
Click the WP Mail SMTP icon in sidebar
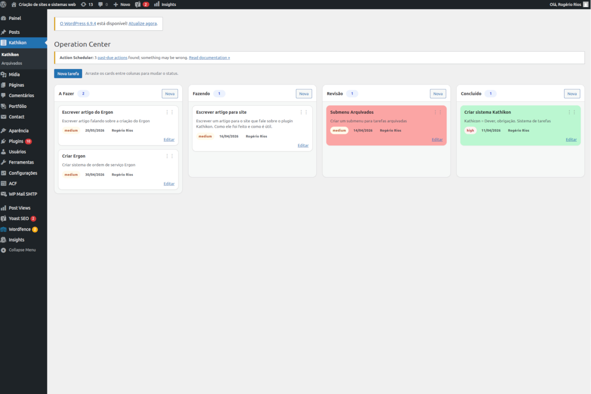point(3,194)
